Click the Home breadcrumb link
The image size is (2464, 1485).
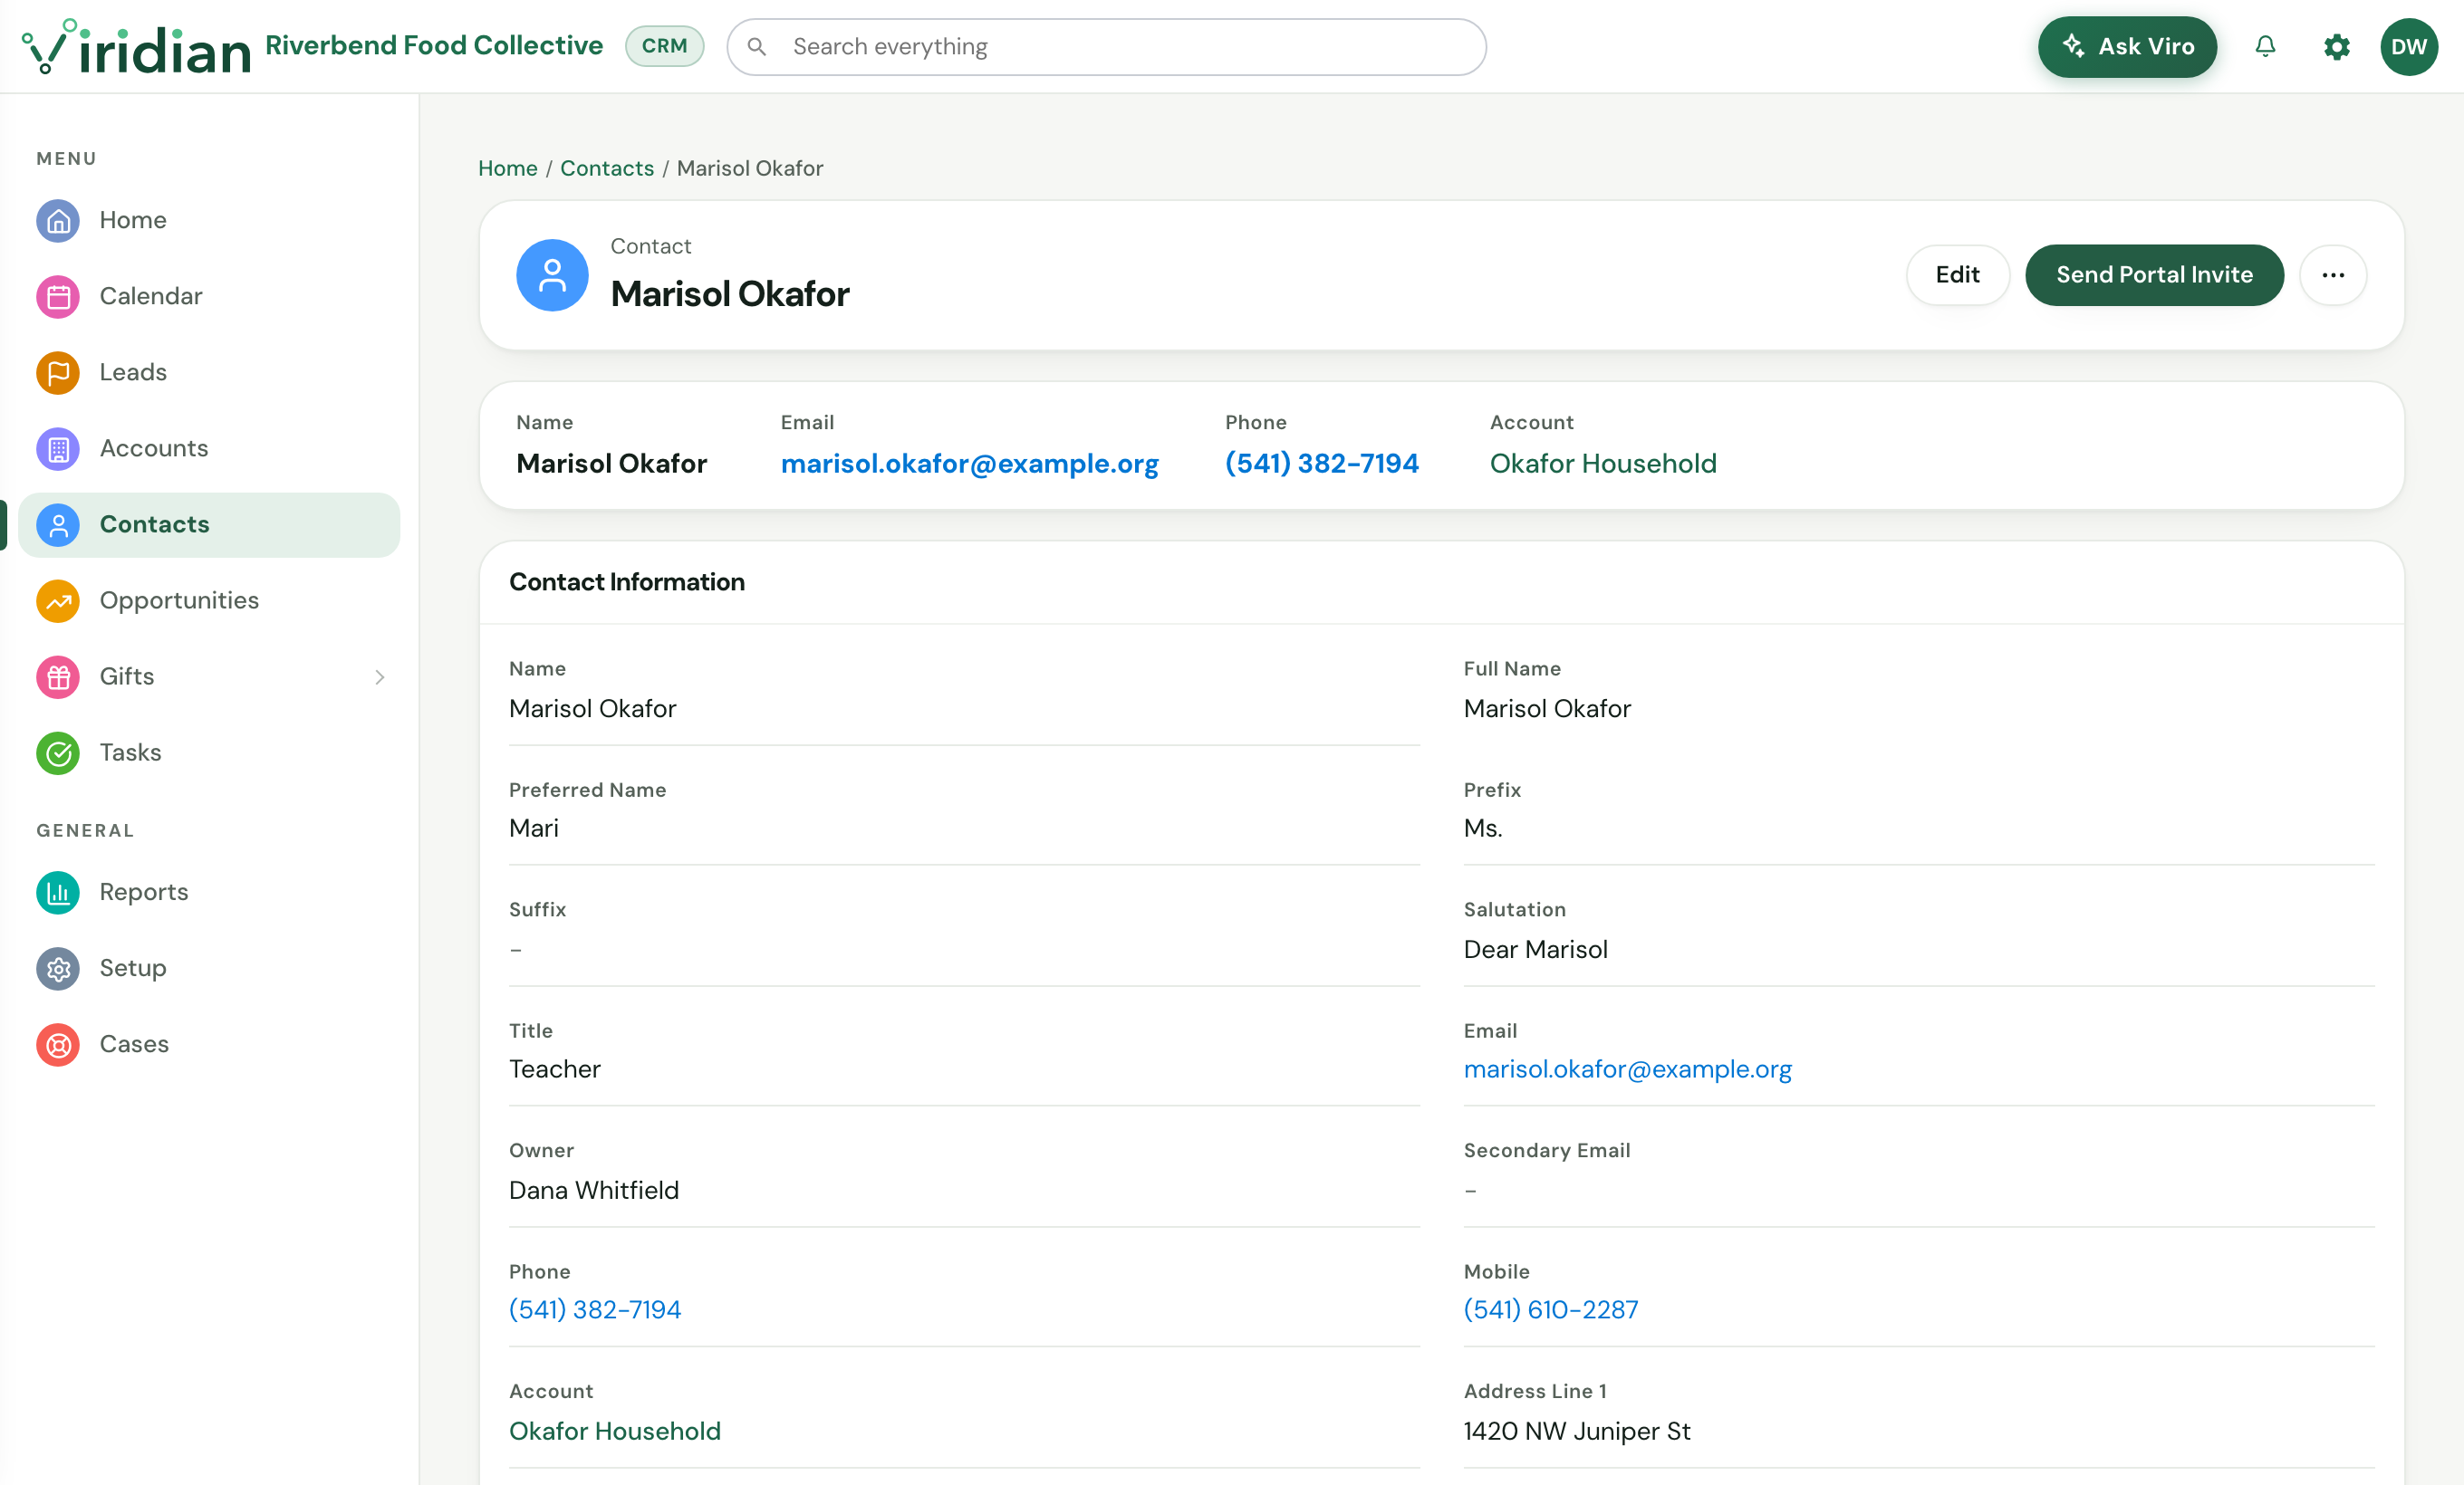click(507, 168)
